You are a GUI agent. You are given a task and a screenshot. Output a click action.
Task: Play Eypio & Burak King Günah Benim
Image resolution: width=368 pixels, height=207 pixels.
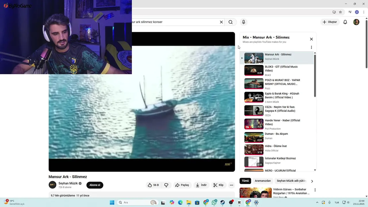(x=277, y=97)
